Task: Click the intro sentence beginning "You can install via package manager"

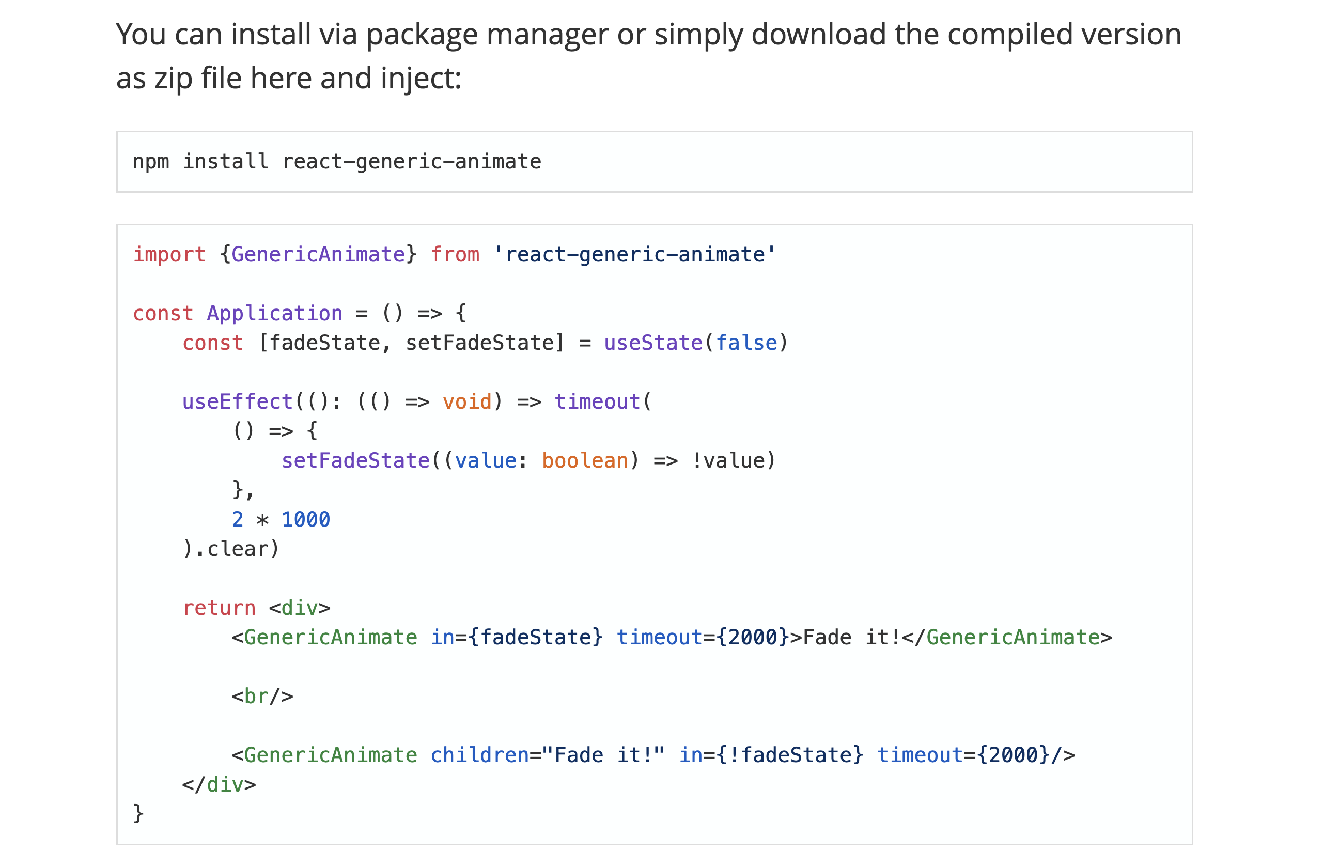Action: 648,56
